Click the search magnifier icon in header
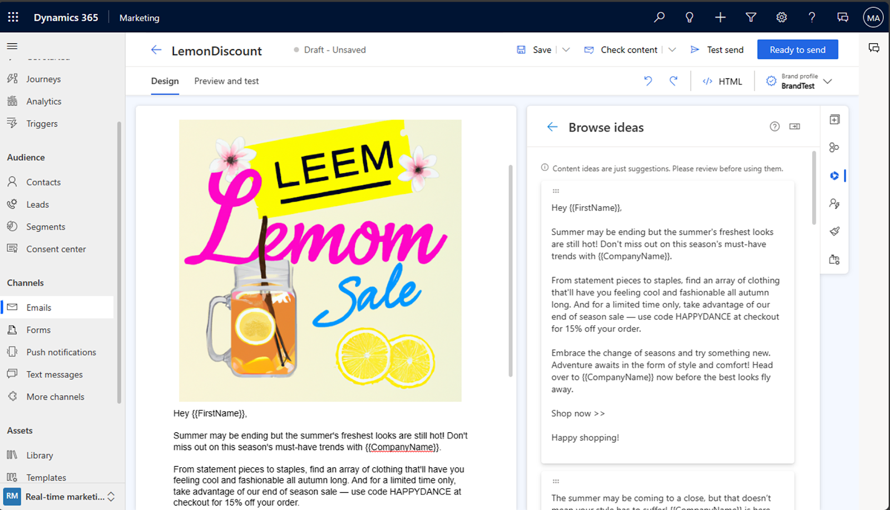This screenshot has height=510, width=890. (x=659, y=17)
